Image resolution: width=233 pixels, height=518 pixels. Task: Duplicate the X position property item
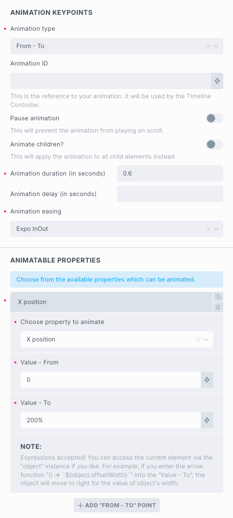(218, 297)
